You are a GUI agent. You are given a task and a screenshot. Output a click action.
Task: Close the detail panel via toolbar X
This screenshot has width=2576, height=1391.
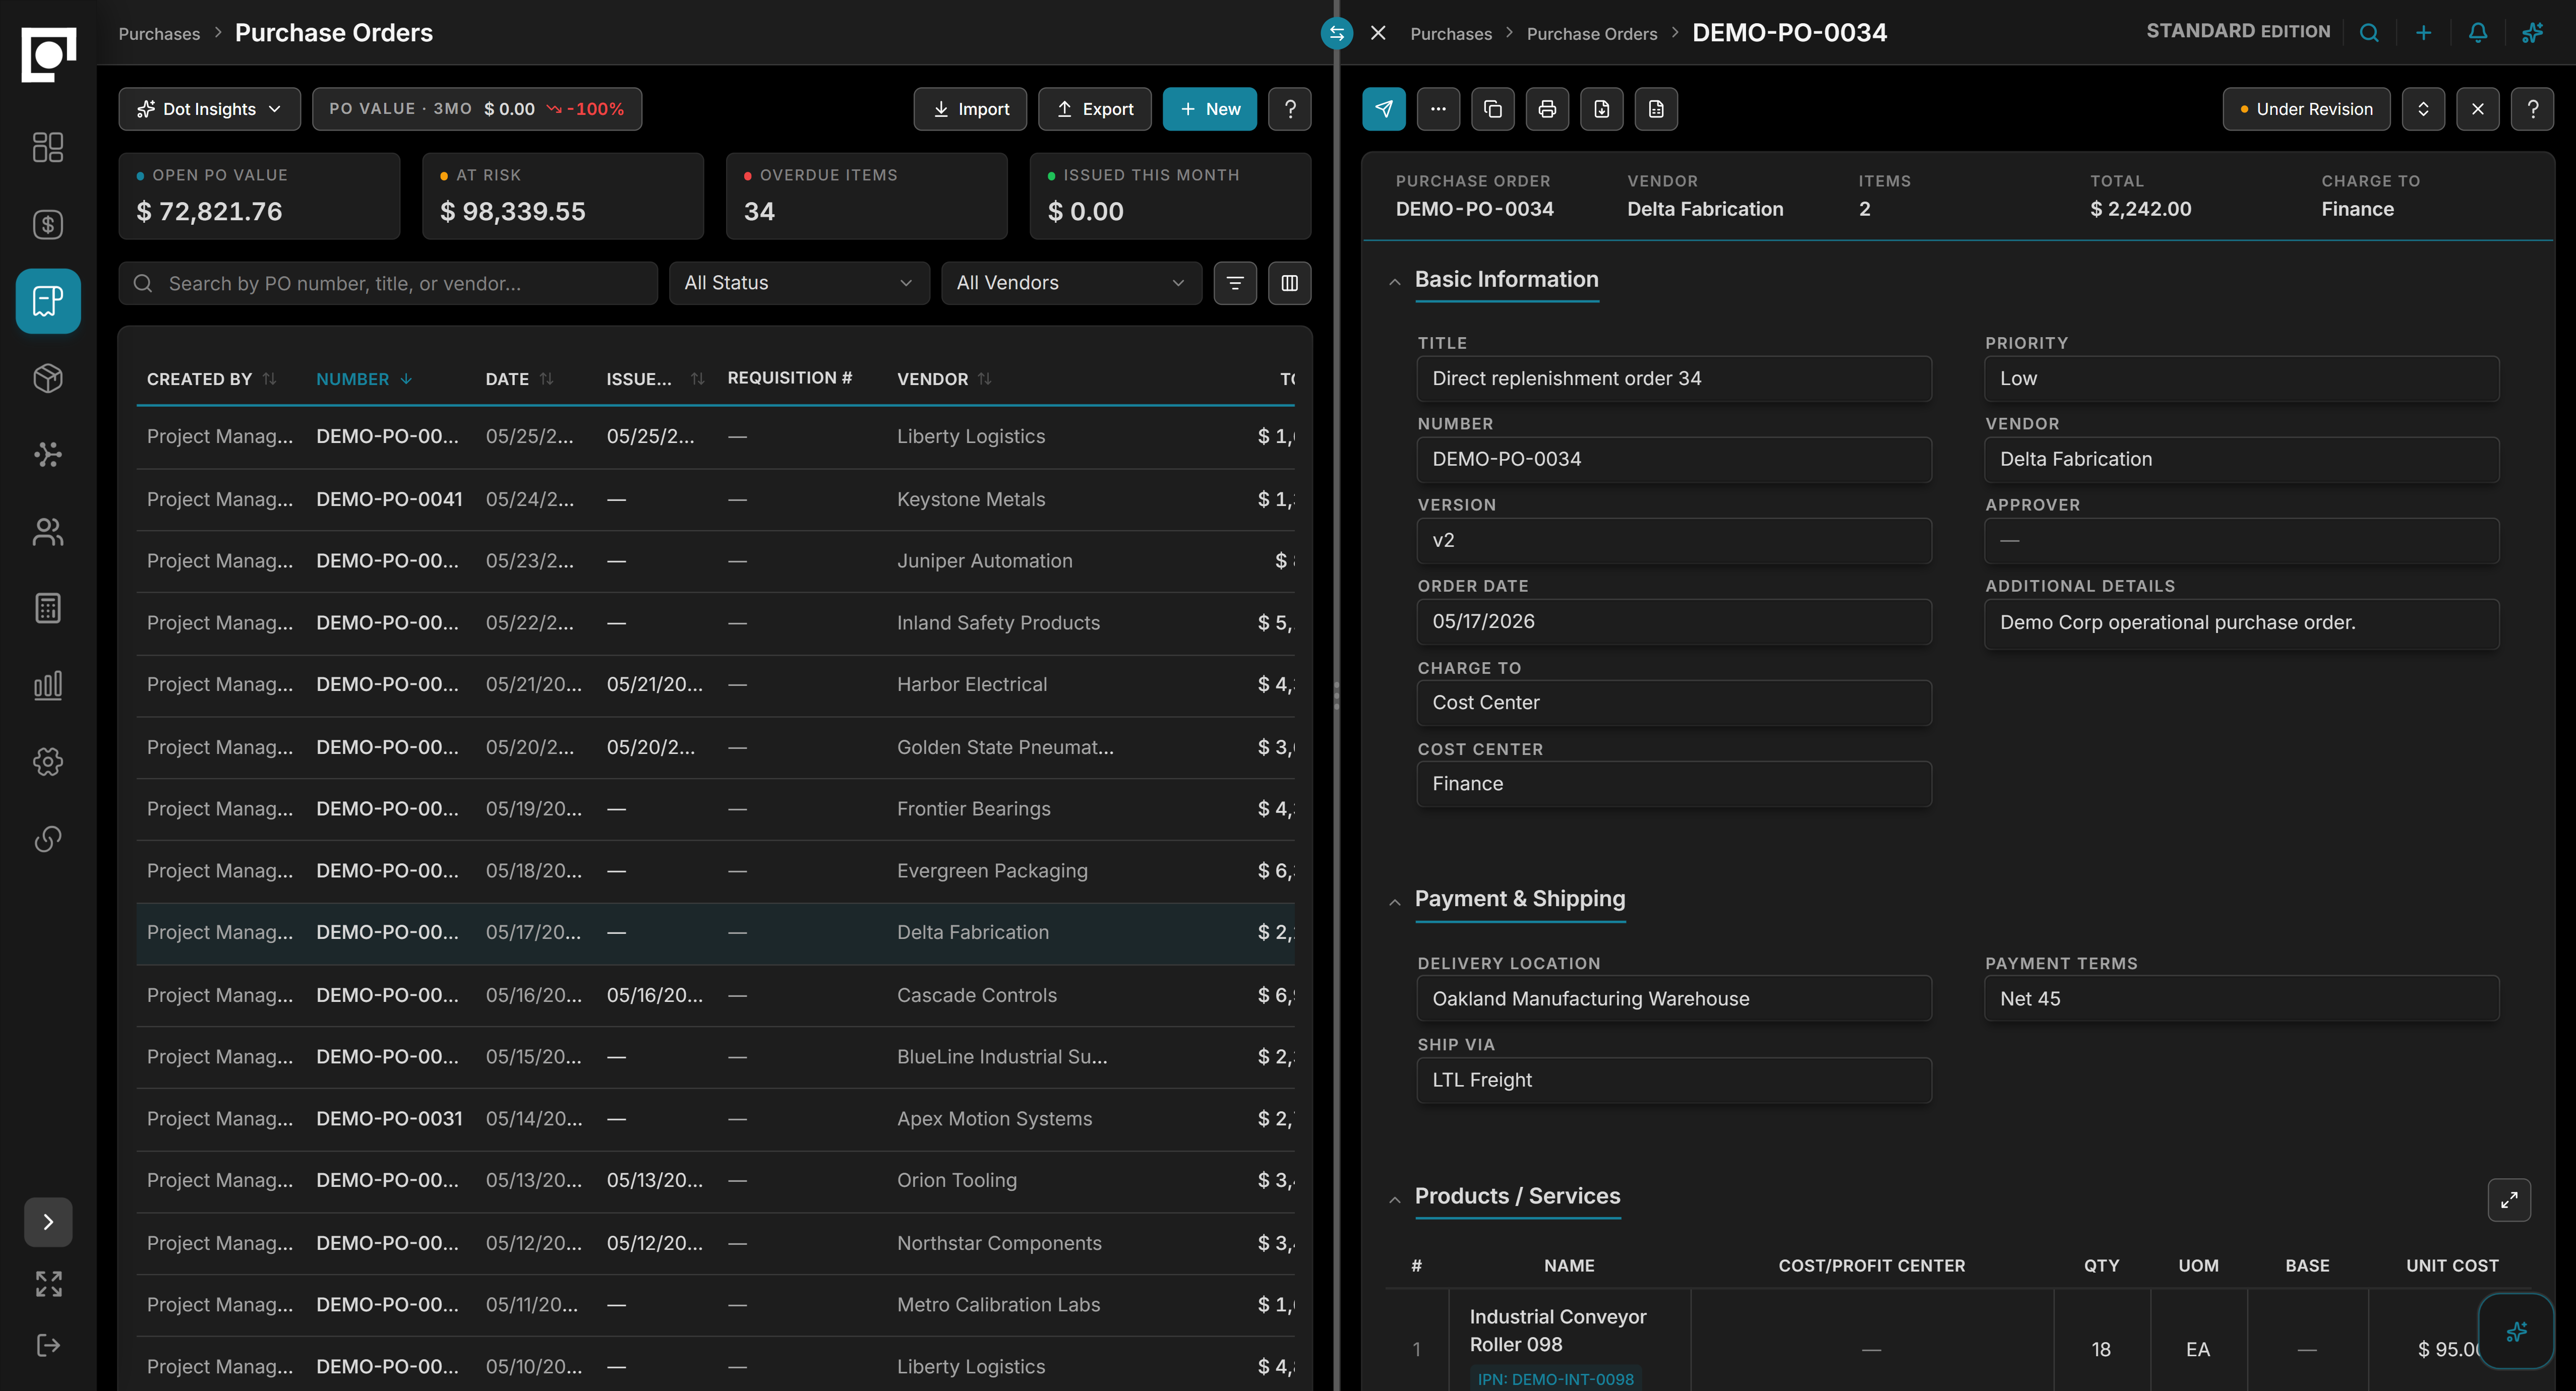[x=2478, y=109]
